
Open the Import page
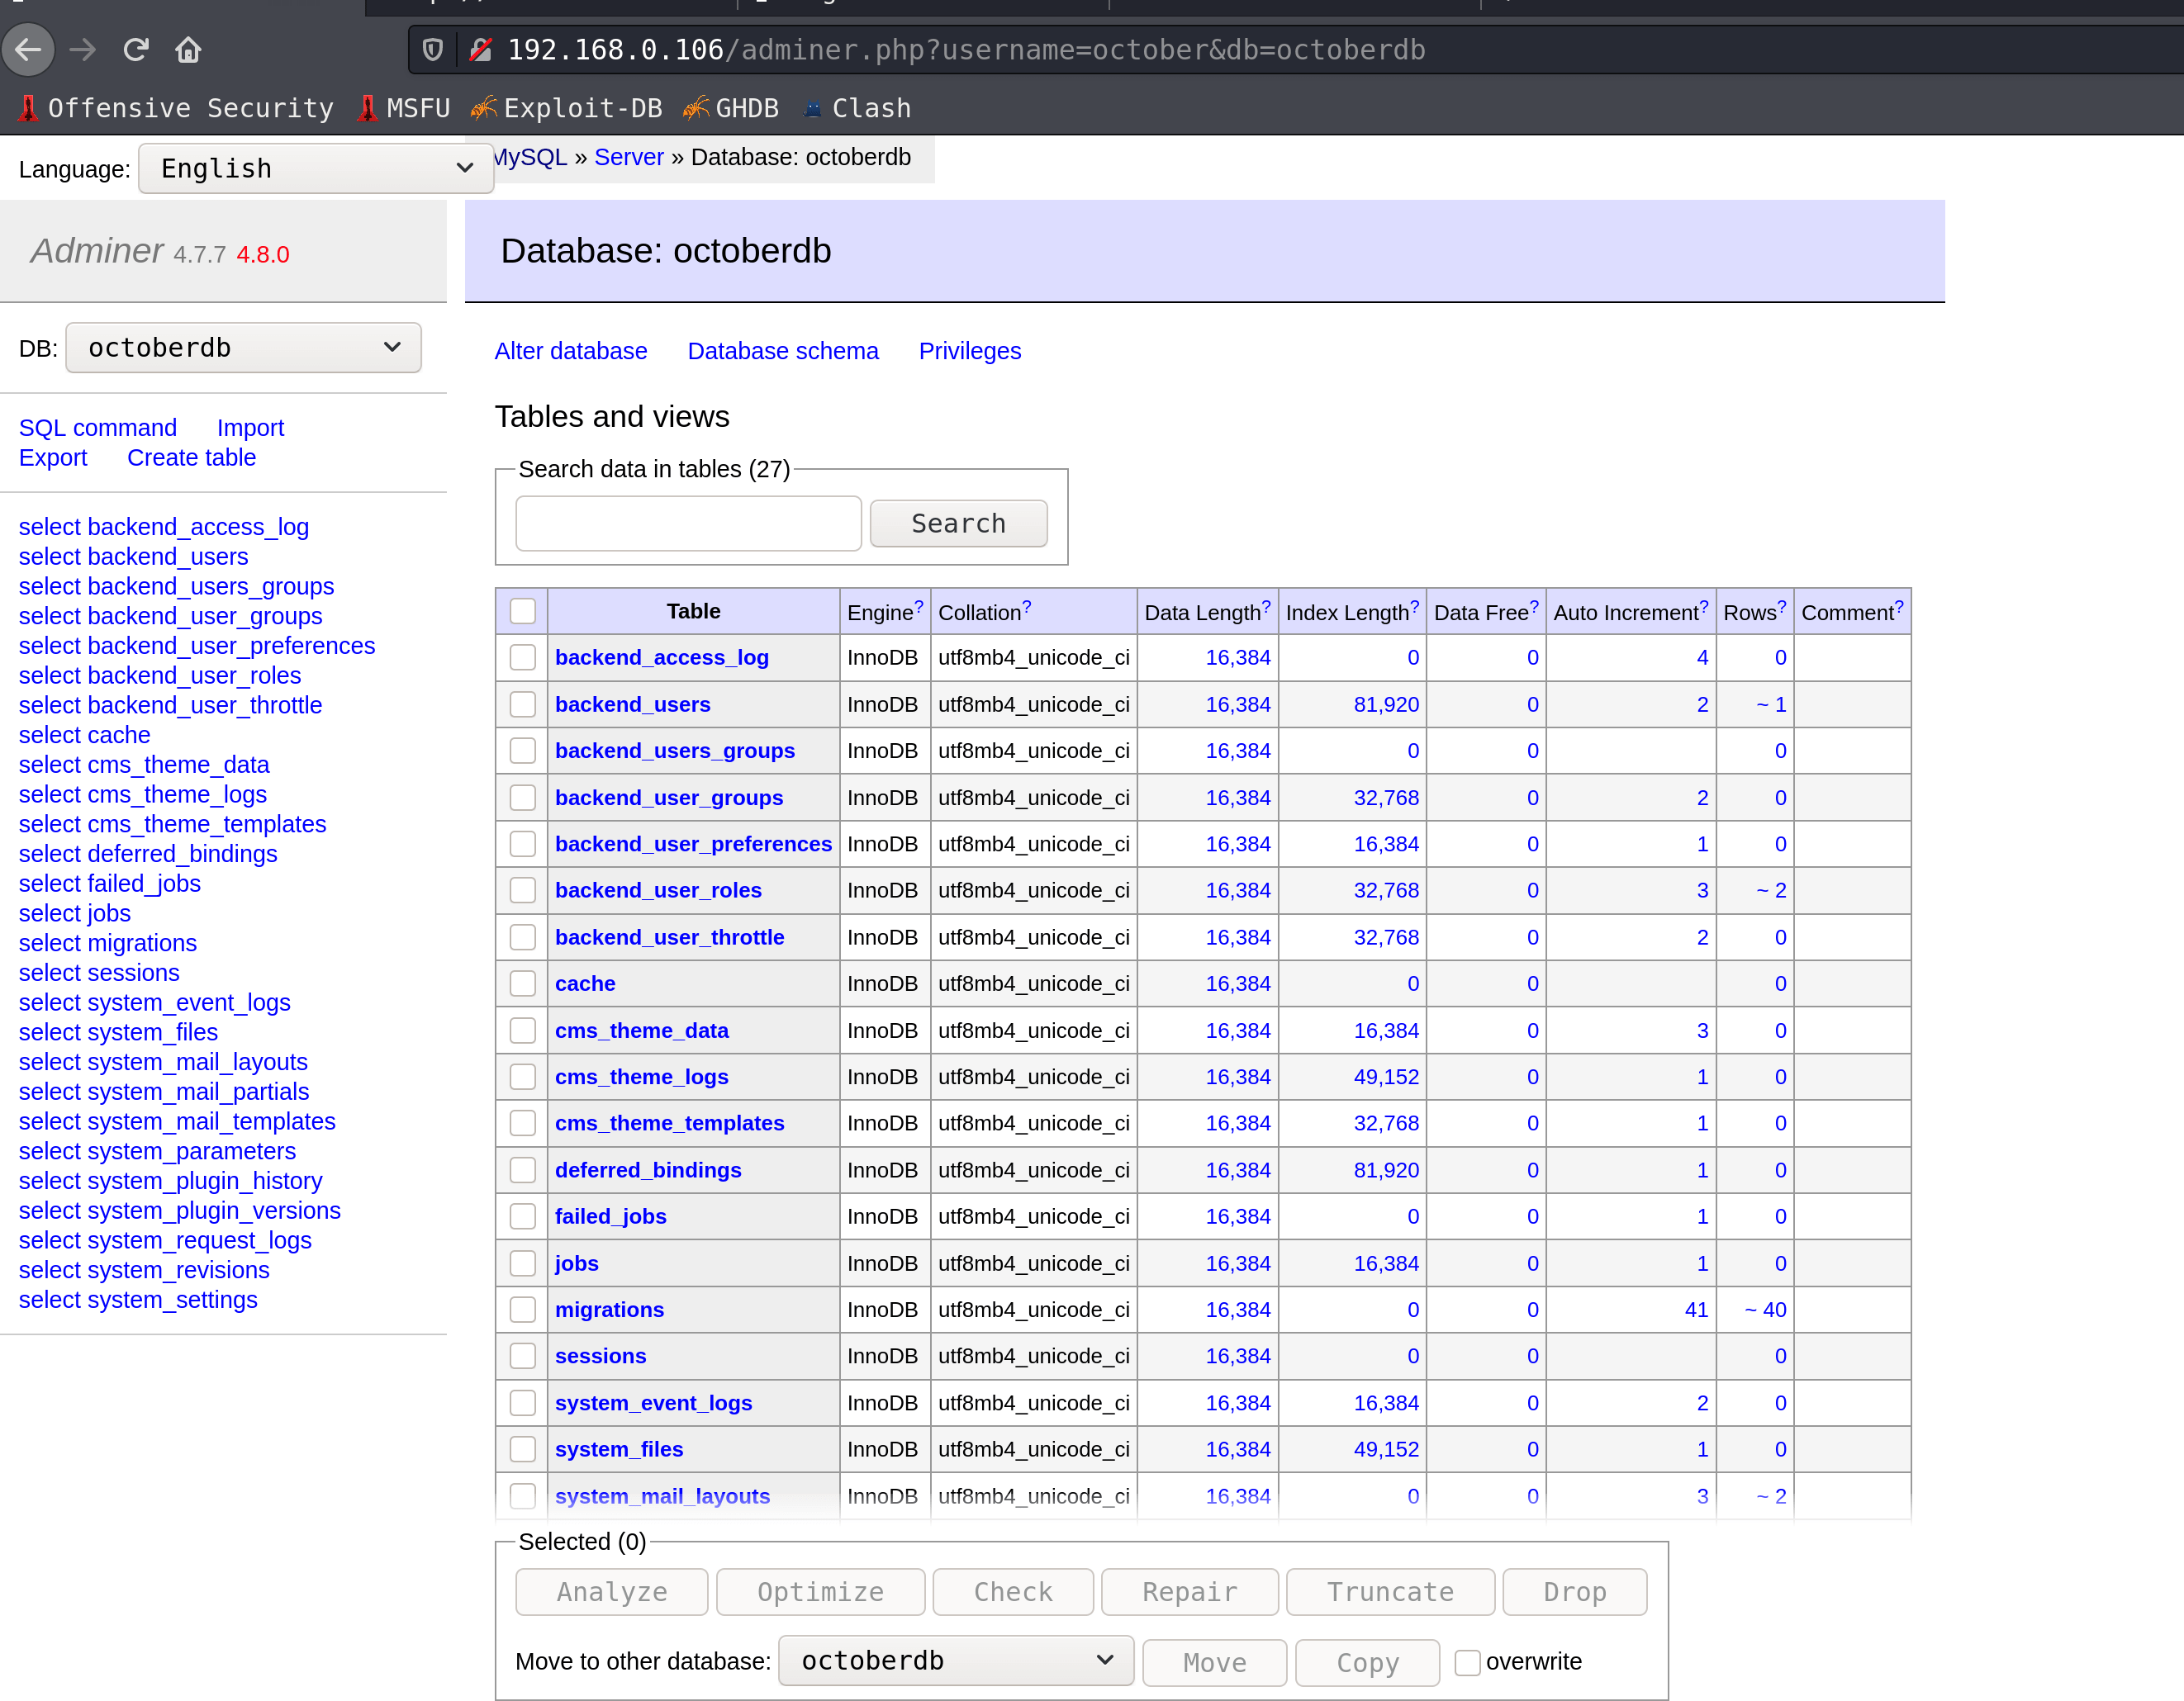click(x=250, y=428)
